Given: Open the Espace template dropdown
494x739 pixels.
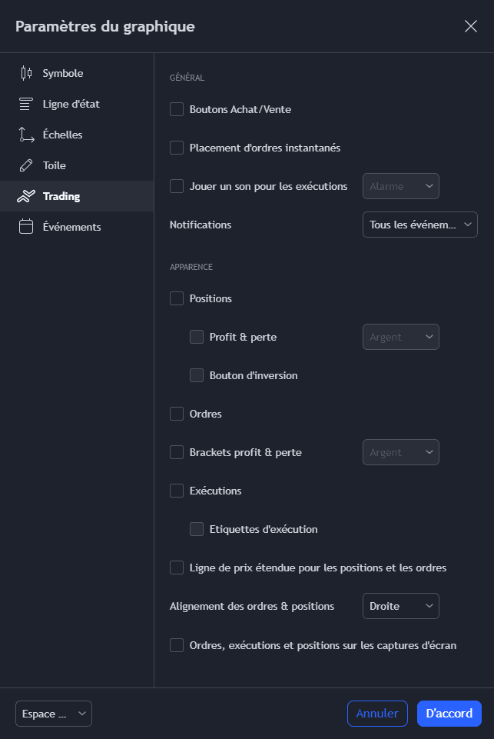Looking at the screenshot, I should (54, 714).
